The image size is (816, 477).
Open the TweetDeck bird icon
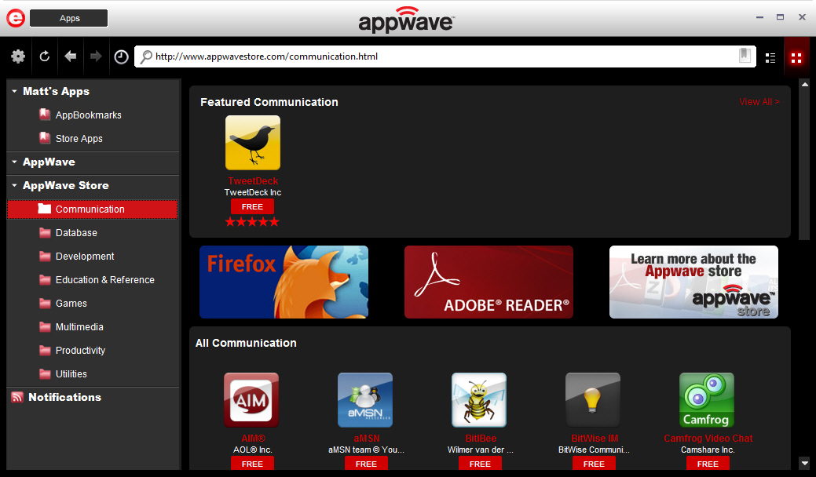point(252,142)
